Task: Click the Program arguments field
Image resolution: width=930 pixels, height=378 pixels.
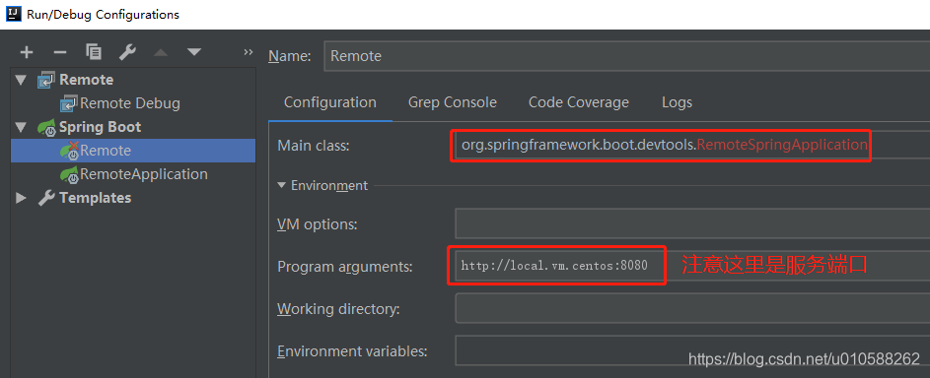Action: point(692,266)
